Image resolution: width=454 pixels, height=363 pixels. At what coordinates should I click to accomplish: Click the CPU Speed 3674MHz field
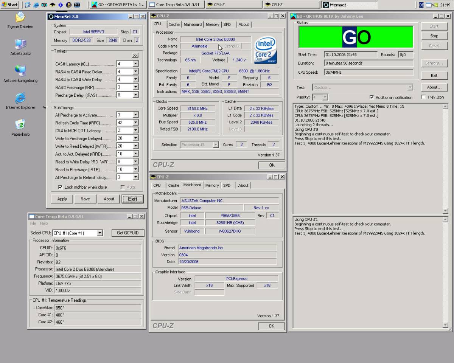(x=369, y=72)
